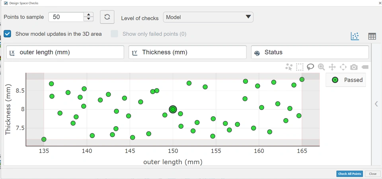
Task: Click the Close button
Action: 372,174
